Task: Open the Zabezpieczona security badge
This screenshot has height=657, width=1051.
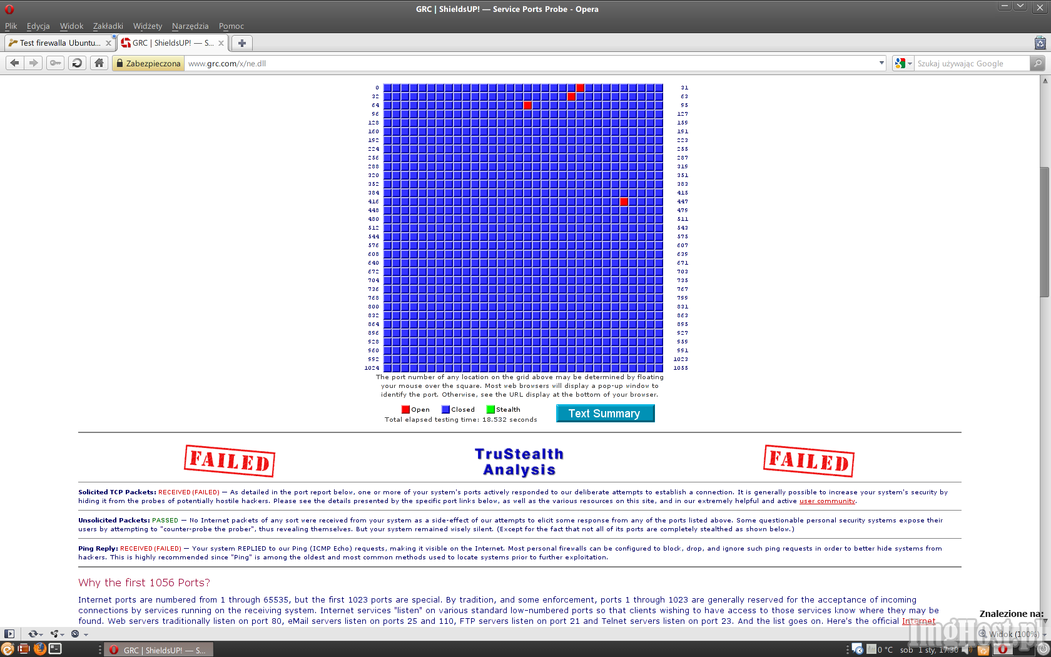Action: point(148,63)
